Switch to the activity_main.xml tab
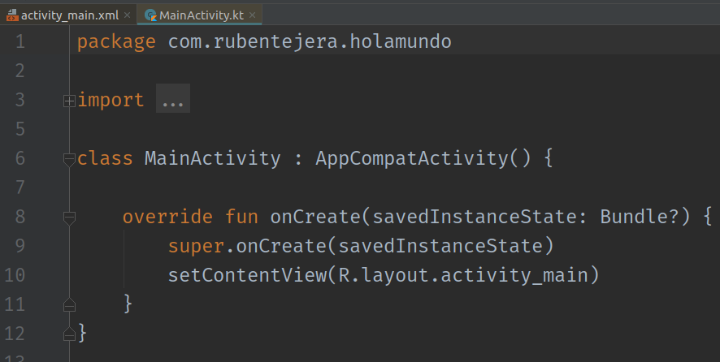Image resolution: width=720 pixels, height=362 pixels. (x=69, y=15)
